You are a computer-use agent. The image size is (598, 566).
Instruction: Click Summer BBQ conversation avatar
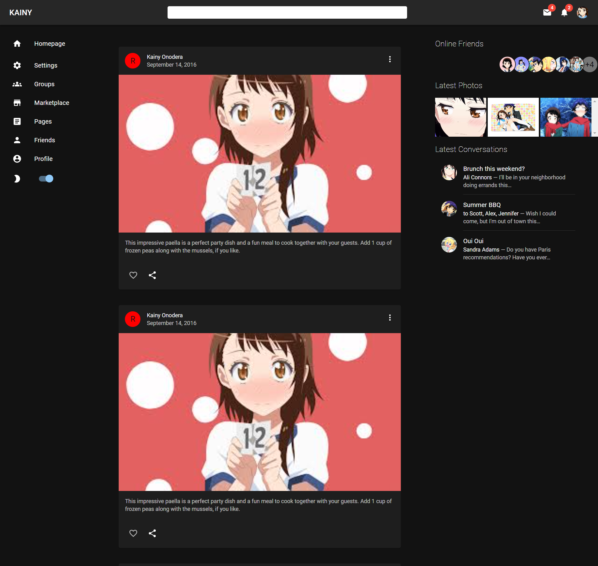click(449, 209)
